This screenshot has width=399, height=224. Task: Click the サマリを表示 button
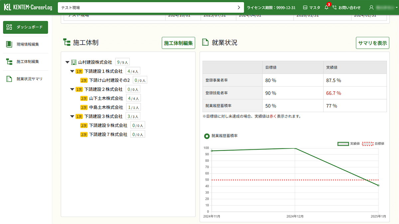[372, 43]
